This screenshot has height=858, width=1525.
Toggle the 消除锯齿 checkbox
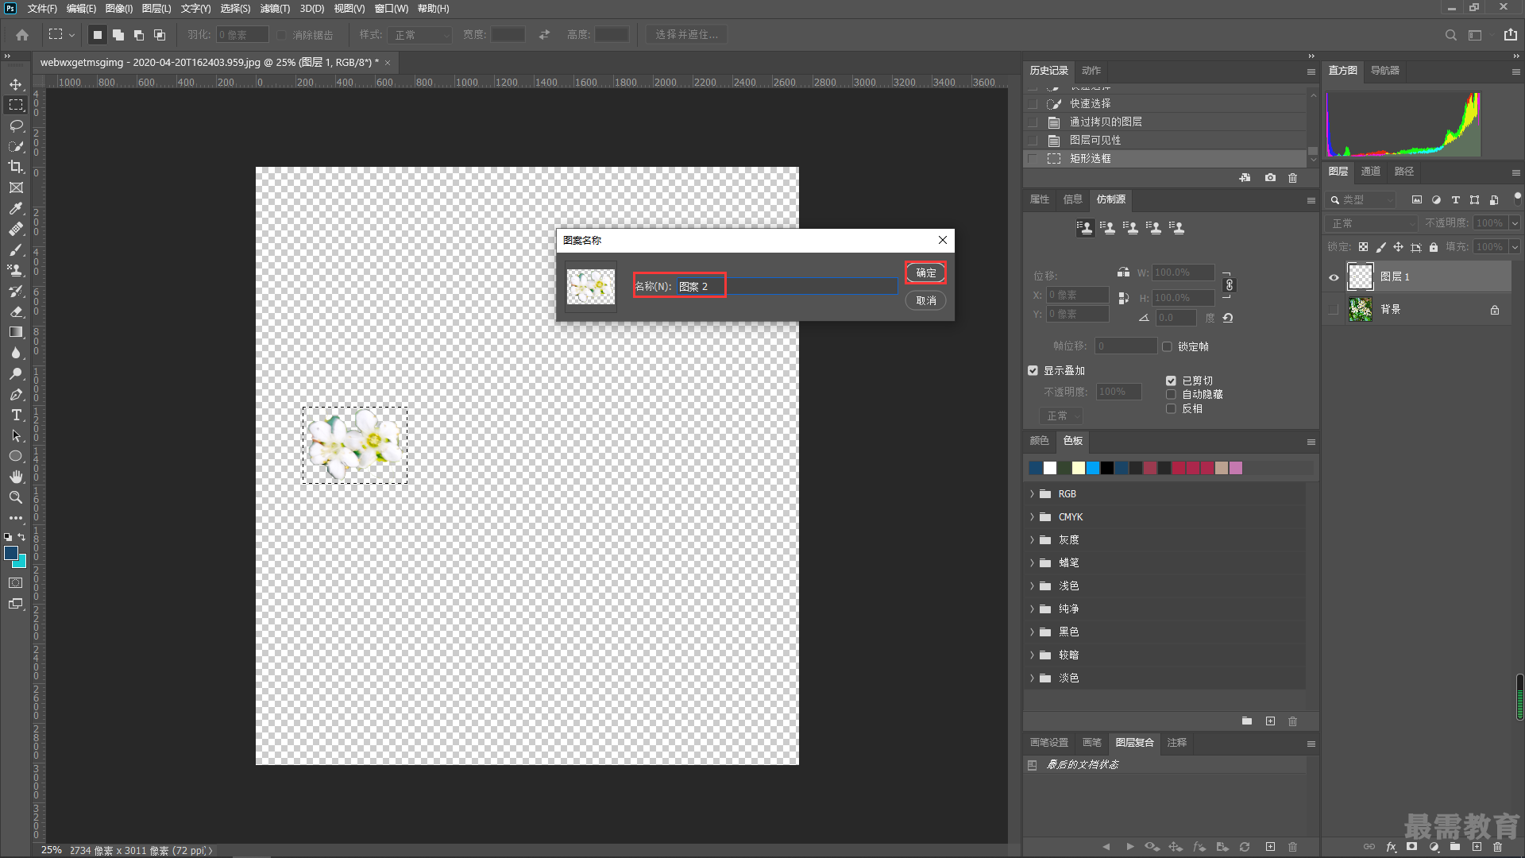282,35
